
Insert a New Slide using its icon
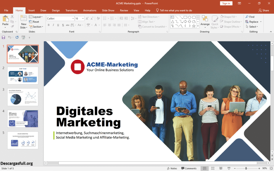(x=24, y=19)
